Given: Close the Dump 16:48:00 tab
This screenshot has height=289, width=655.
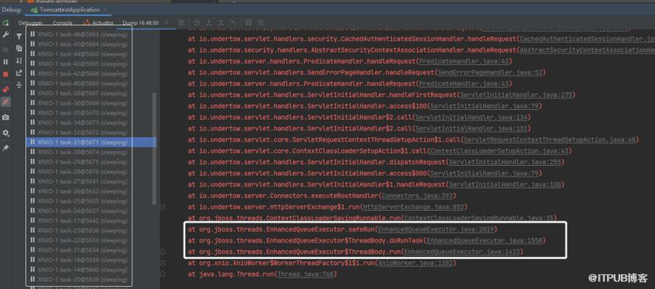Looking at the screenshot, I should point(167,23).
